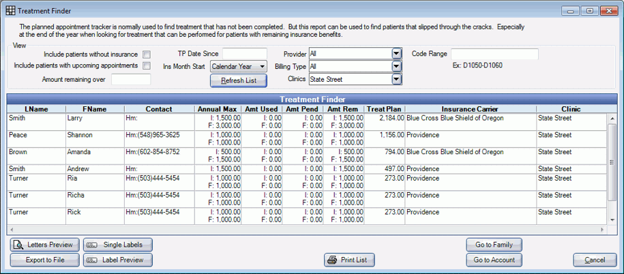Toggle Include patients with upcoming appointments
The image size is (624, 274).
[x=147, y=65]
